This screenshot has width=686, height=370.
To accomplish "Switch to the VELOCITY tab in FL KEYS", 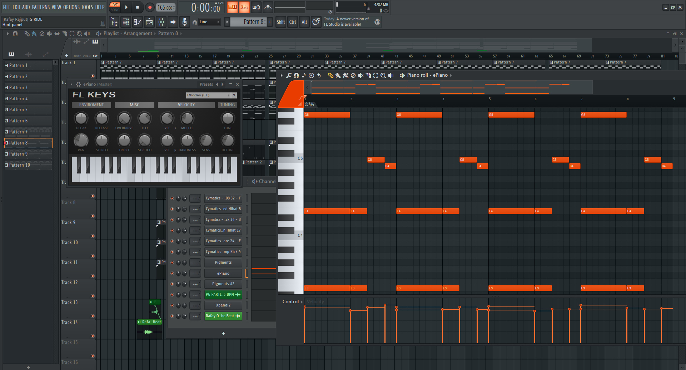I will pyautogui.click(x=186, y=105).
